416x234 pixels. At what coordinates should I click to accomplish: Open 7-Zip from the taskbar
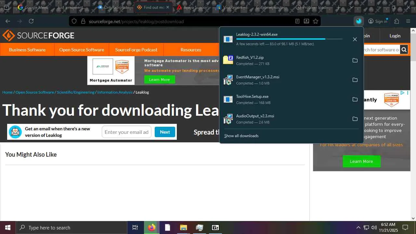click(215, 227)
